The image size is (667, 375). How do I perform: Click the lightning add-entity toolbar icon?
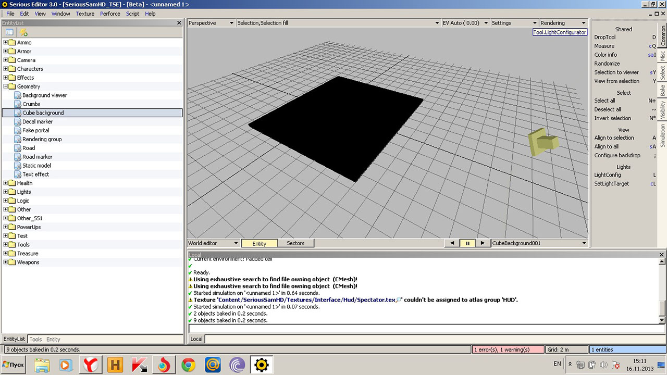point(23,32)
